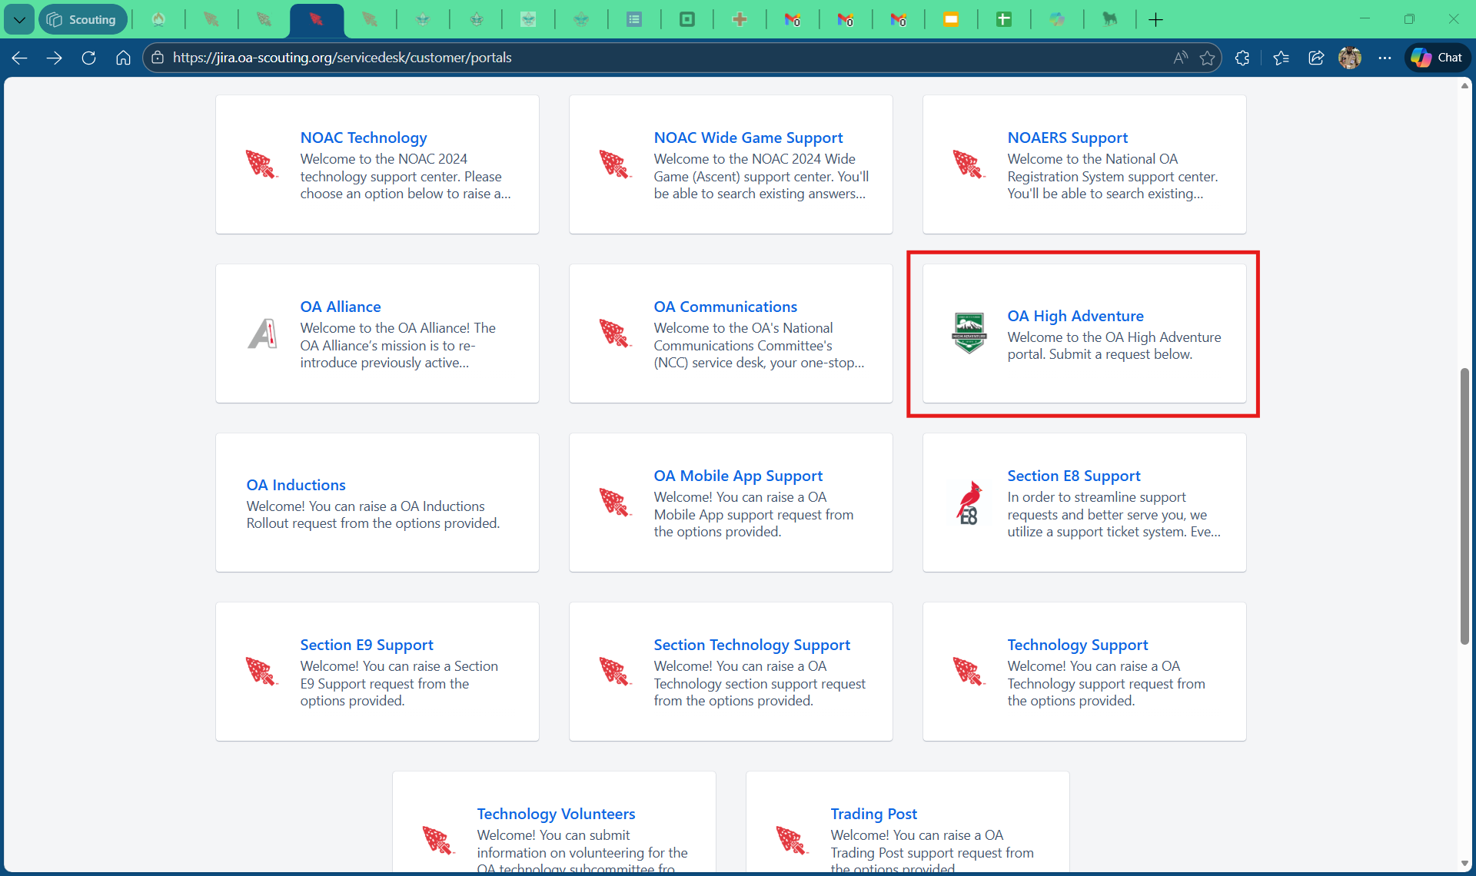Image resolution: width=1476 pixels, height=876 pixels.
Task: Click the page vertical scrollbar thumb
Action: 1464,507
